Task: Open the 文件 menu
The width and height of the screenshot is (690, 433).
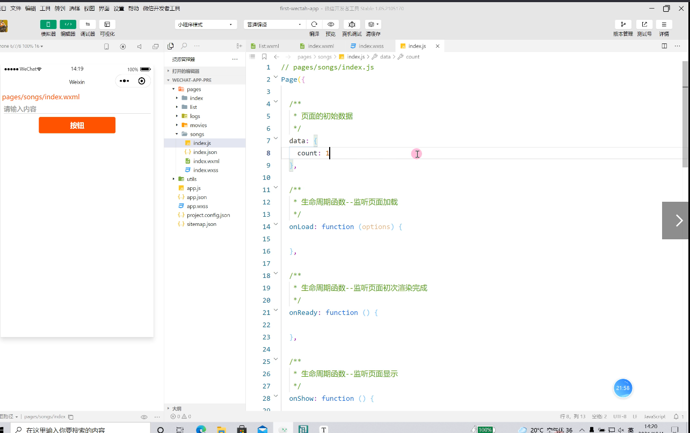Action: [x=16, y=9]
